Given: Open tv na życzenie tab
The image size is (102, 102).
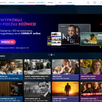Looking at the screenshot, I should 31,3.
